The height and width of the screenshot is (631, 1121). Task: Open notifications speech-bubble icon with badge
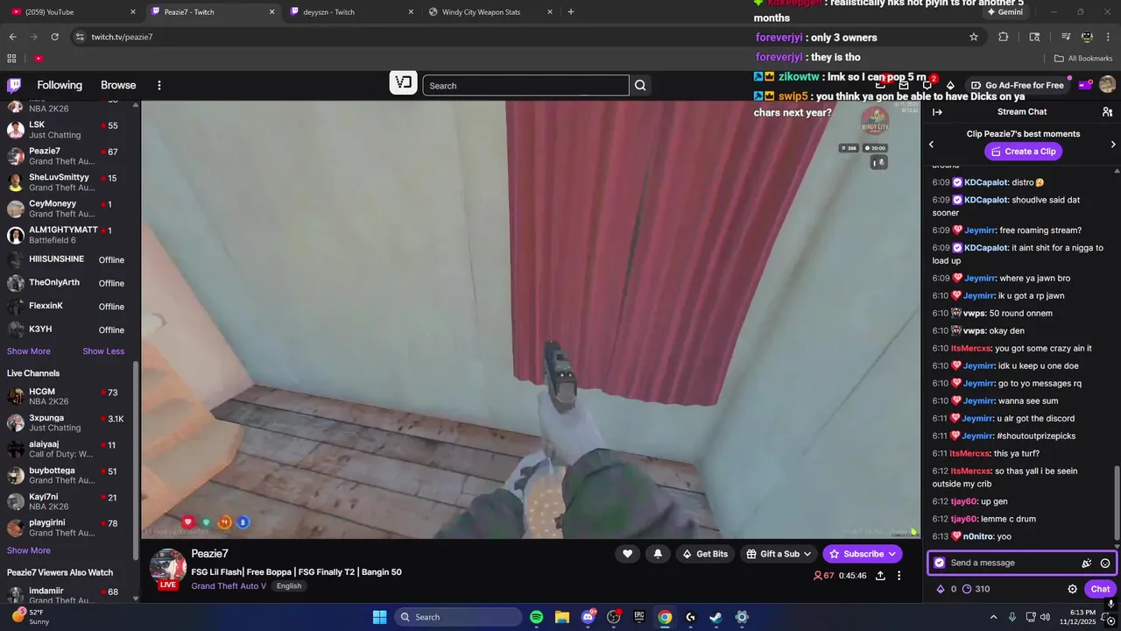point(927,85)
